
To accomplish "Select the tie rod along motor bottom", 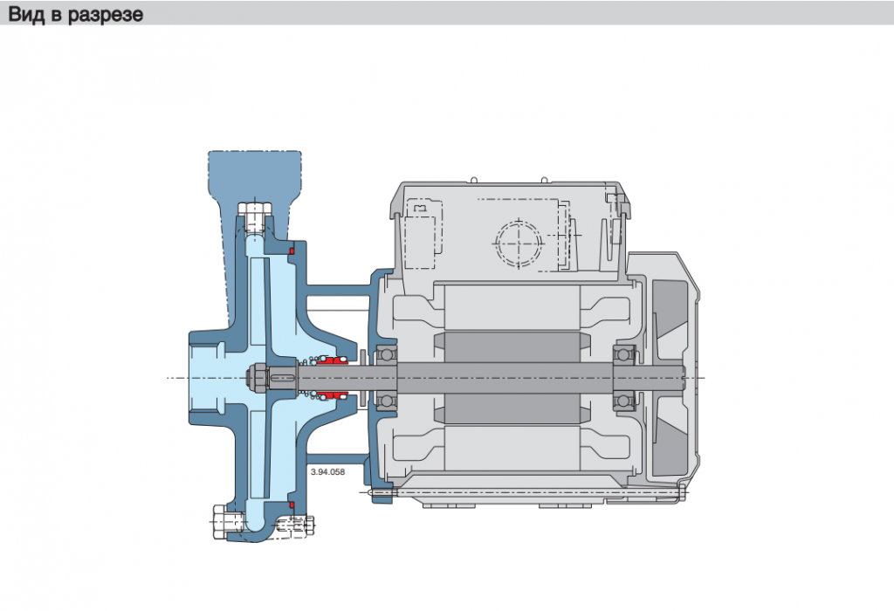I will [x=527, y=491].
